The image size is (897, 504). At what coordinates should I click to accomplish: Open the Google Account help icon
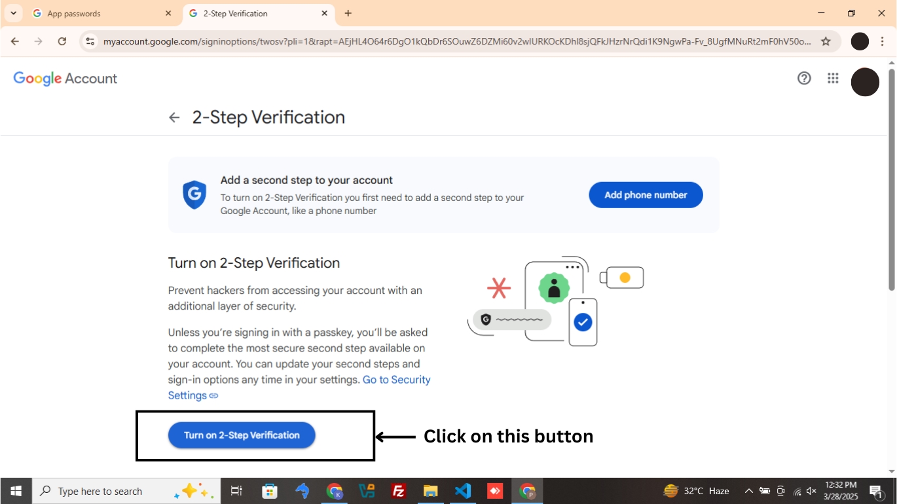[804, 79]
